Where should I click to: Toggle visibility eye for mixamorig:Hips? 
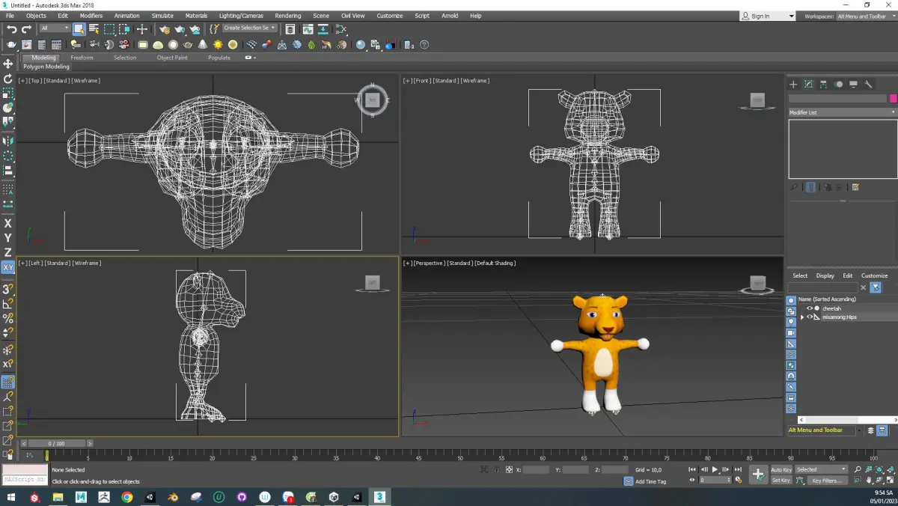809,317
